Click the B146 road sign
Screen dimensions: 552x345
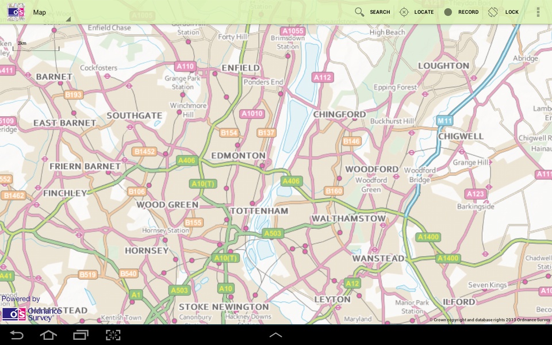click(x=351, y=141)
